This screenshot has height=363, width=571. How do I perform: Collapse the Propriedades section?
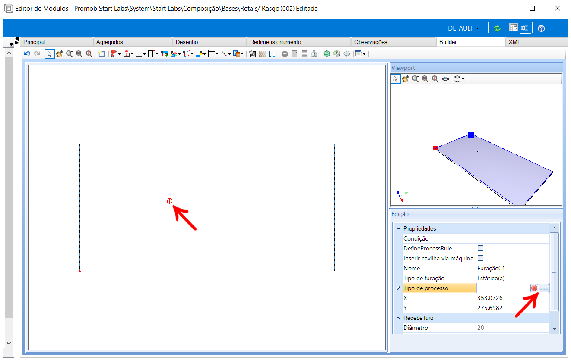click(398, 228)
